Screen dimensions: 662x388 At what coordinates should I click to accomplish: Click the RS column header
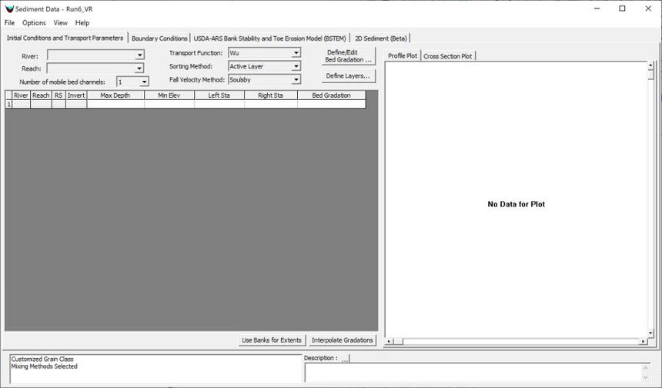[x=59, y=95]
